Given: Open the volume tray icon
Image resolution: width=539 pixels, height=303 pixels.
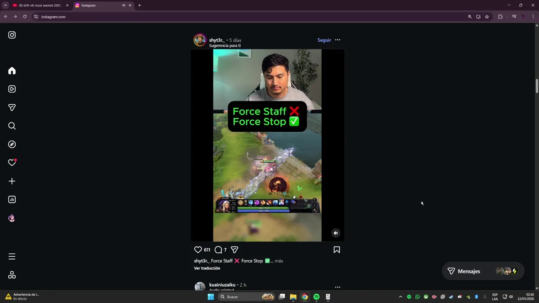Looking at the screenshot, I should click(x=511, y=297).
